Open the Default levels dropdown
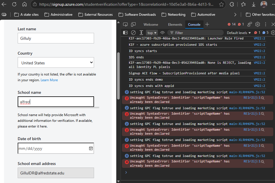 coord(239,33)
